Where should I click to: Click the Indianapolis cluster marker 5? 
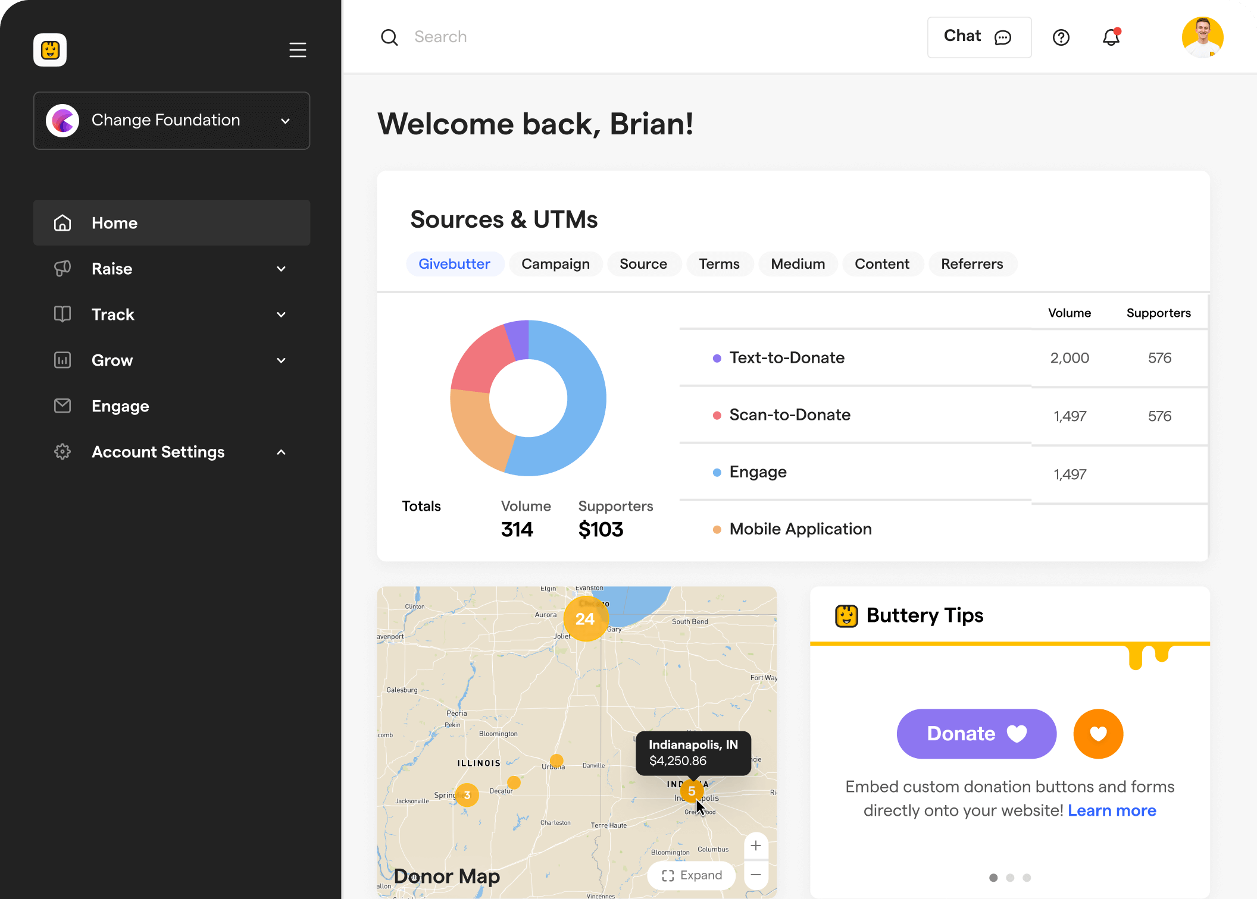coord(692,791)
